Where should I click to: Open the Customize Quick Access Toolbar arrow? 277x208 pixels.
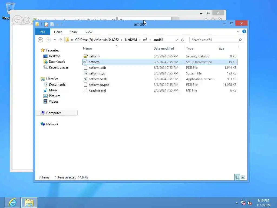coord(57,25)
